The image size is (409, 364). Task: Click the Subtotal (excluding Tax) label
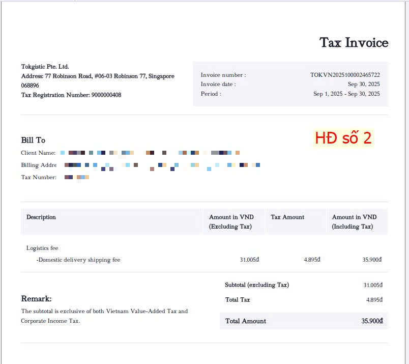(x=257, y=285)
